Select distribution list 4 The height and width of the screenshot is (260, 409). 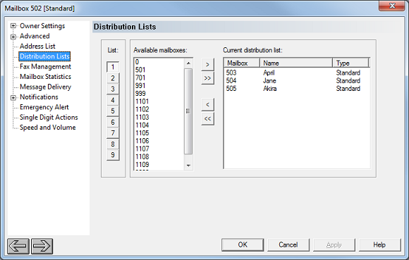113,100
